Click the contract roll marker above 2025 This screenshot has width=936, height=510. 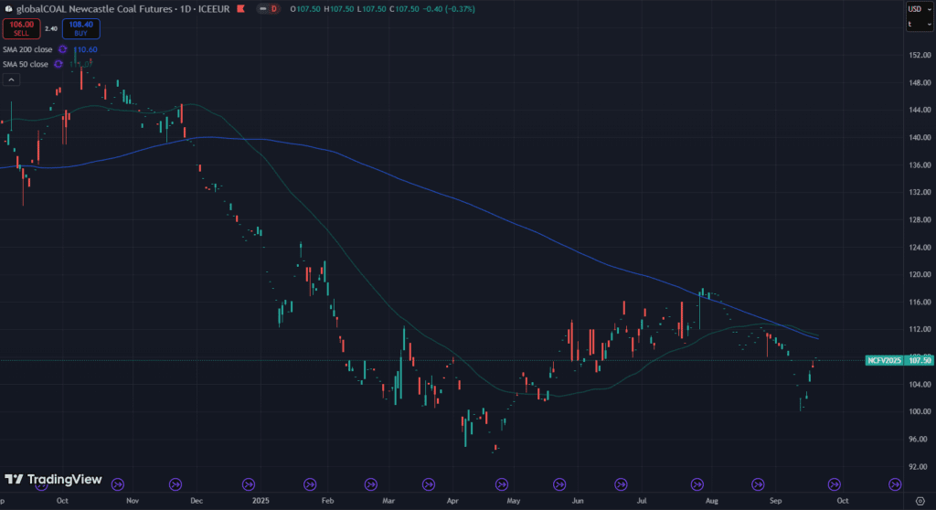(248, 484)
